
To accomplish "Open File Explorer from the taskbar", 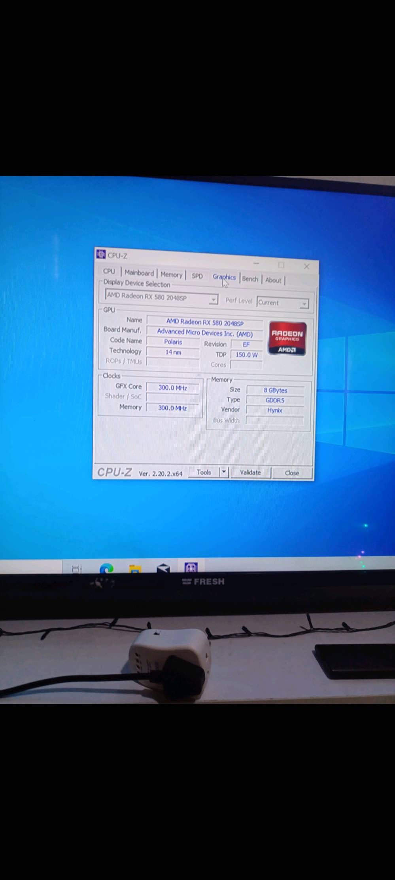I will point(135,569).
